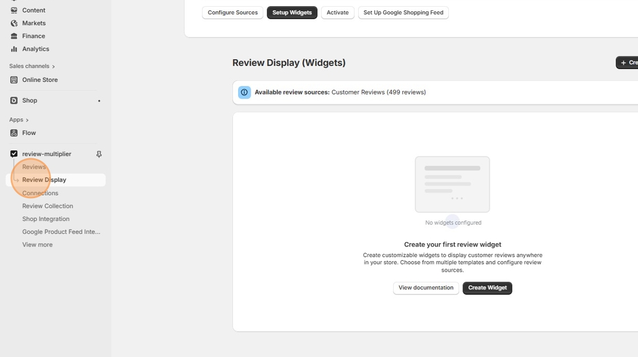Switch to the Configure Sources step
This screenshot has height=357, width=638.
232,12
